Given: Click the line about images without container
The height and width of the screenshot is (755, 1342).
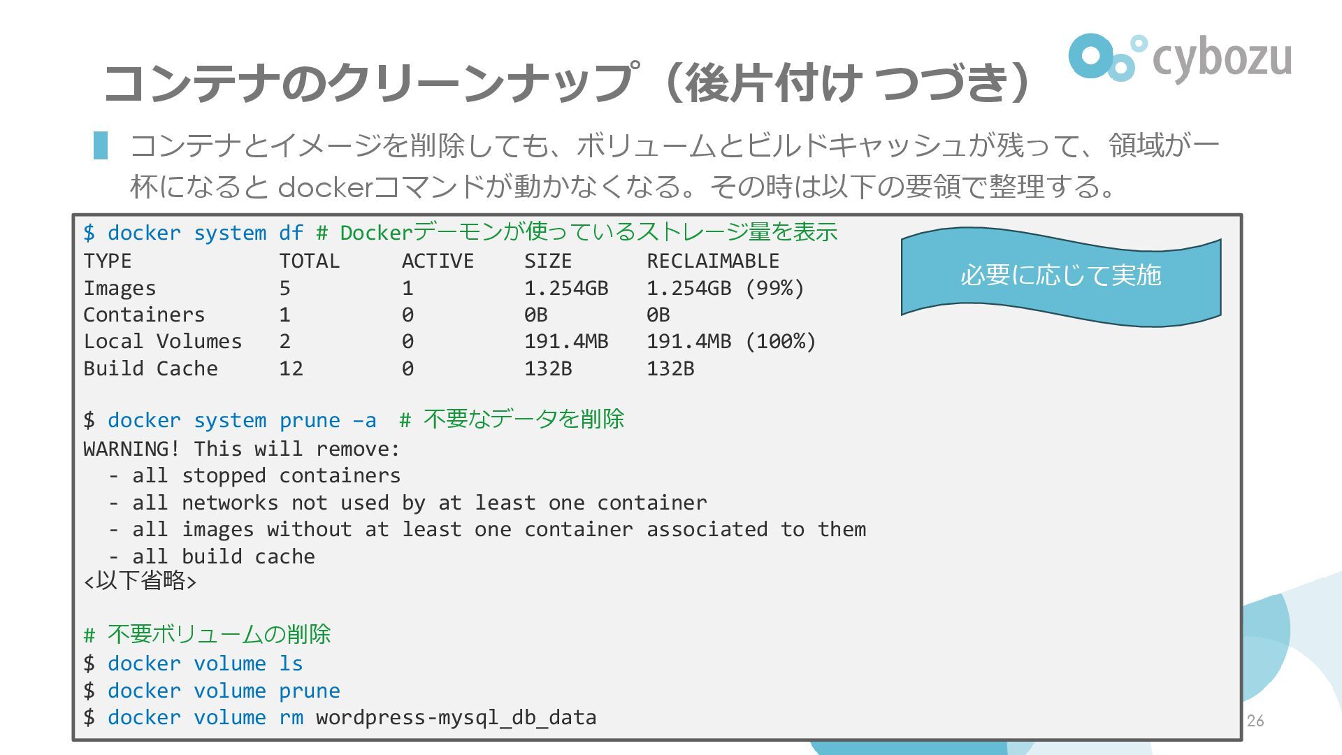Looking at the screenshot, I should [x=487, y=529].
